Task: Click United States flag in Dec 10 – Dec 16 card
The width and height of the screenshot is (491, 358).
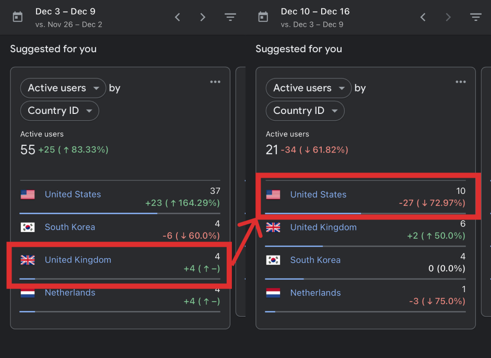Action: tap(273, 194)
